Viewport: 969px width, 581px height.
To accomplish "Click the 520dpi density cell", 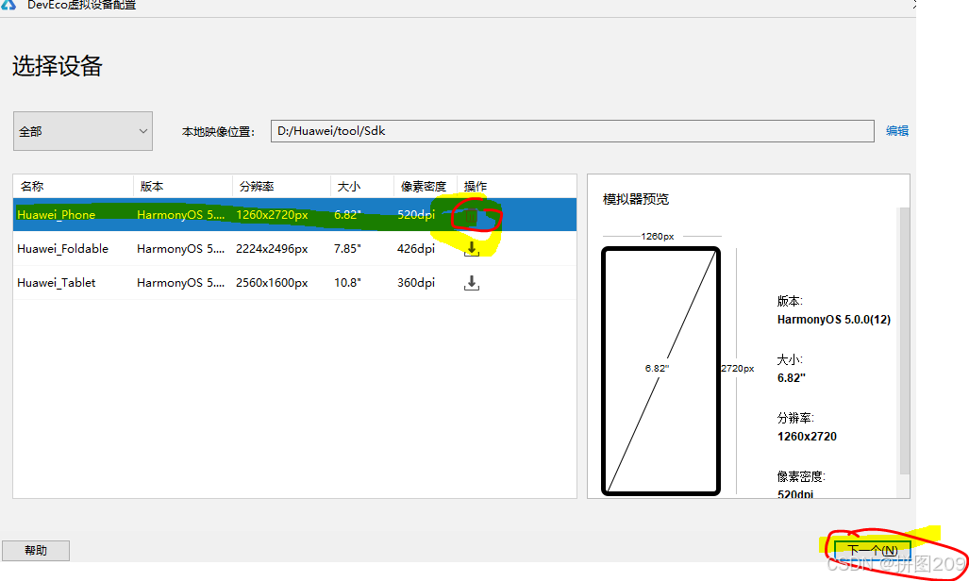I will [x=416, y=214].
